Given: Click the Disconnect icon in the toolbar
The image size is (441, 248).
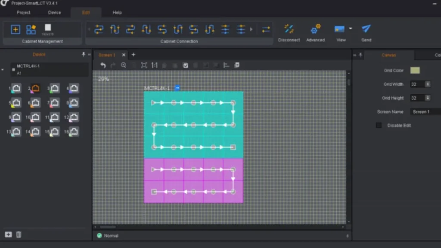Looking at the screenshot, I should (289, 29).
